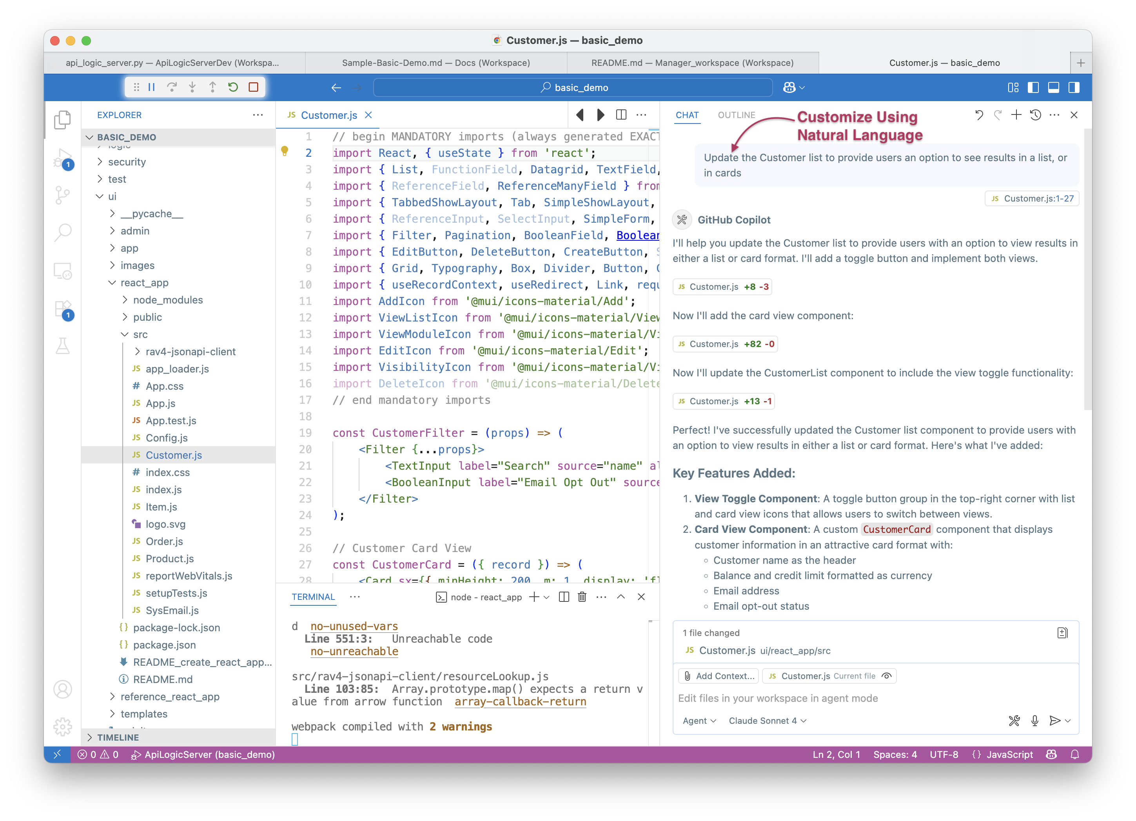Stop the debug session
The width and height of the screenshot is (1136, 821).
[254, 87]
